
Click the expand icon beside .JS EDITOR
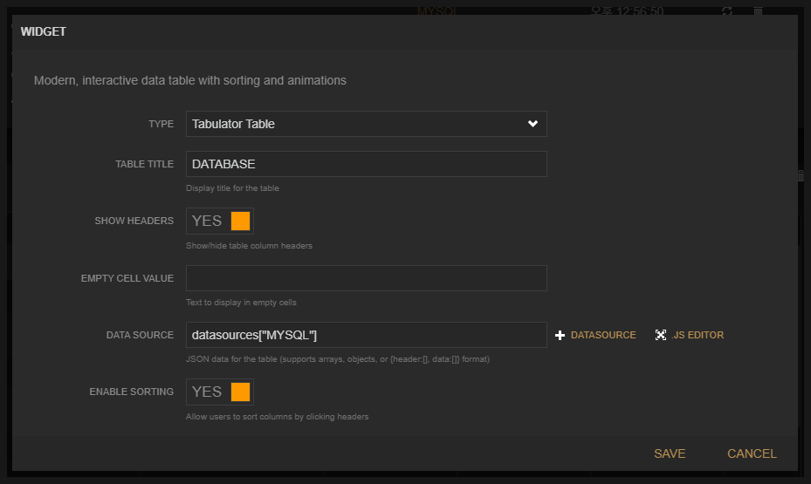click(661, 335)
